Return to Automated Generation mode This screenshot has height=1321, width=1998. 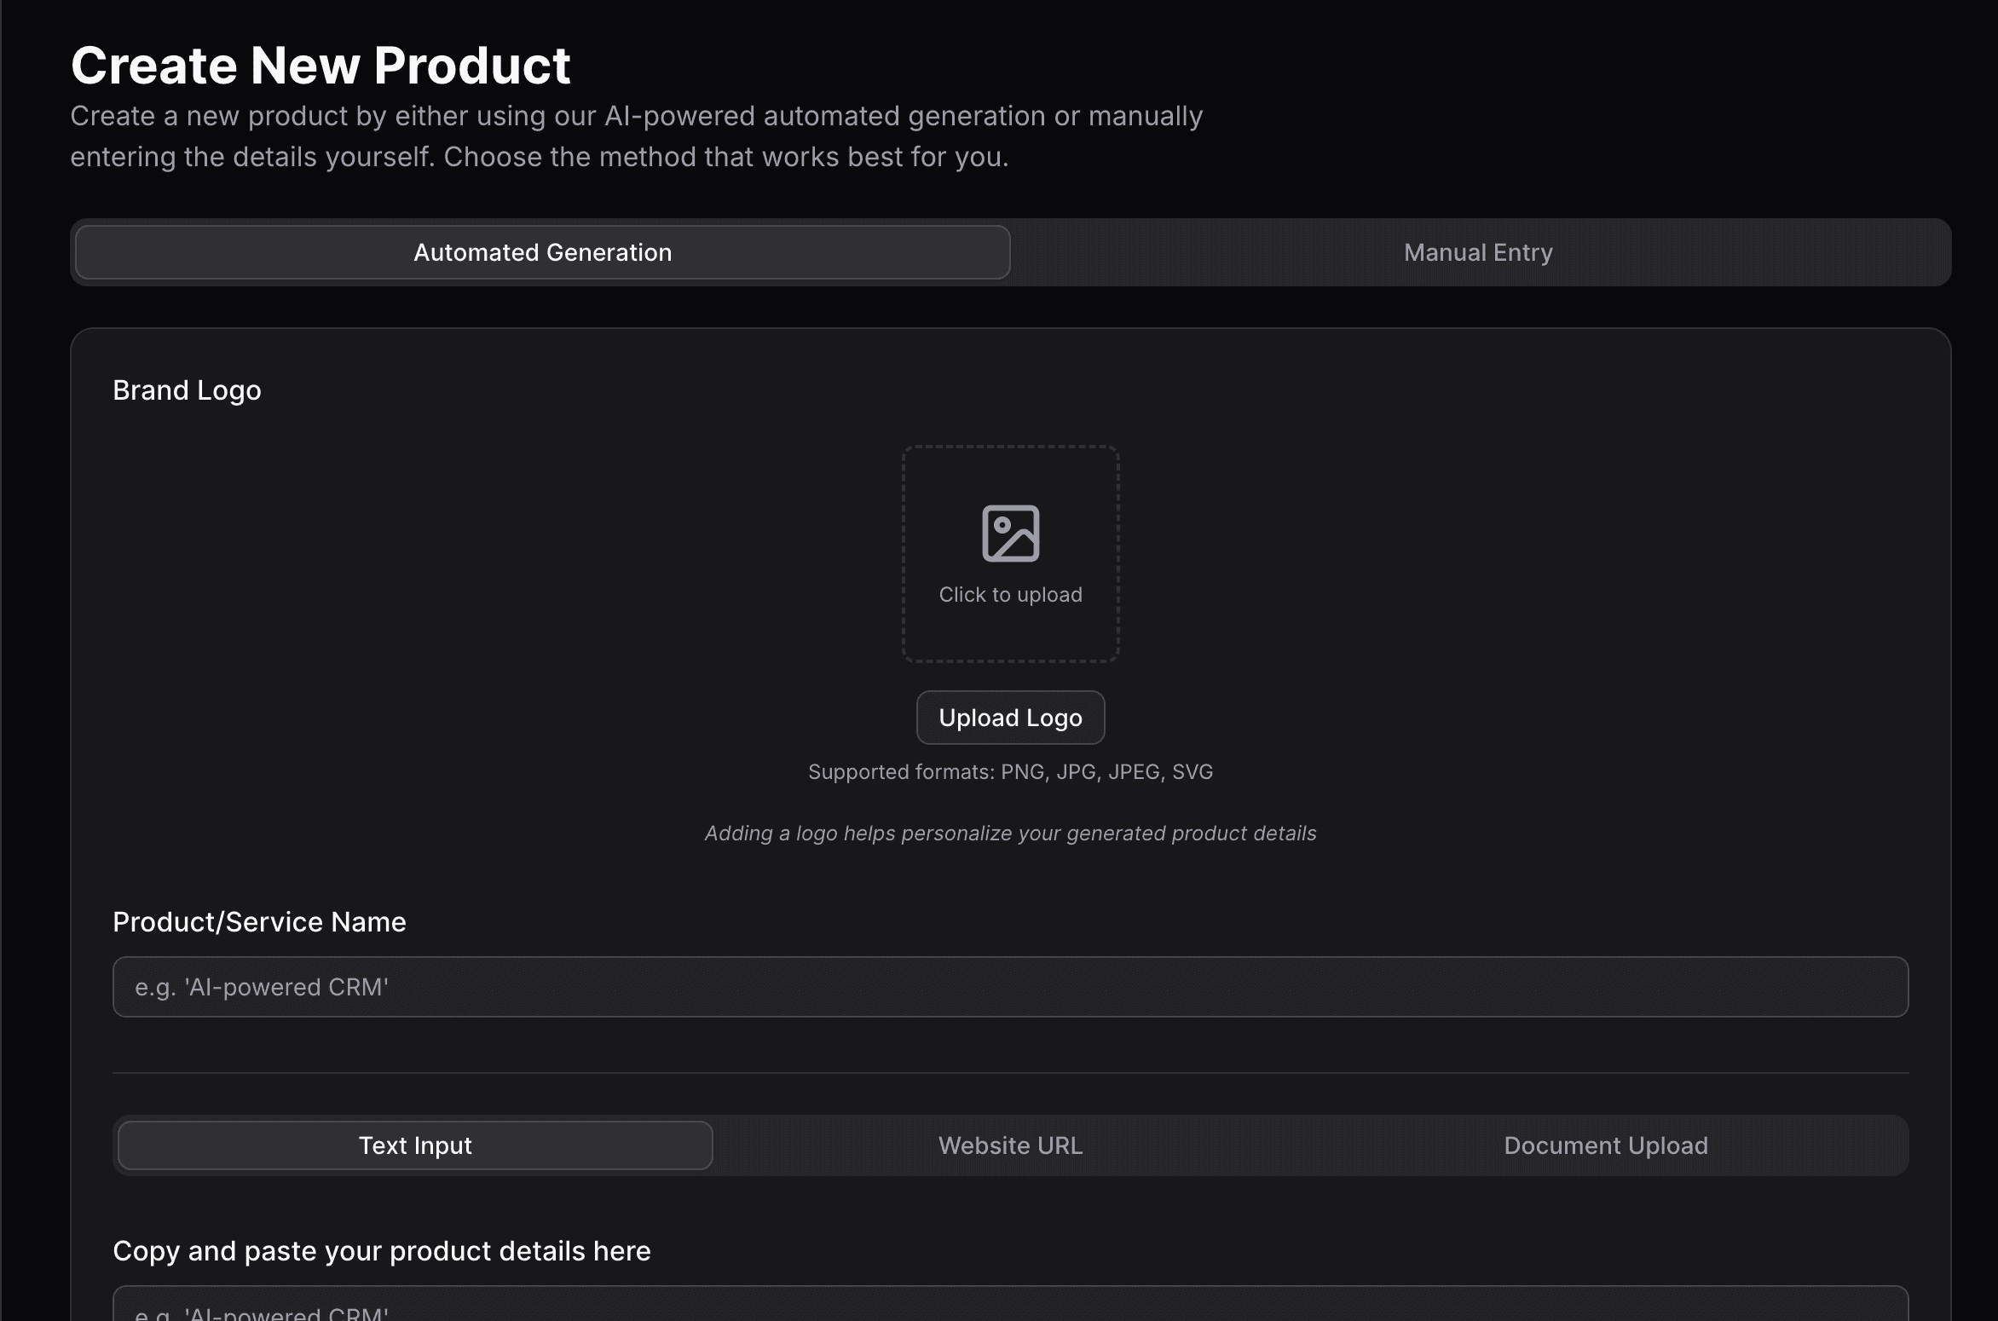point(541,252)
